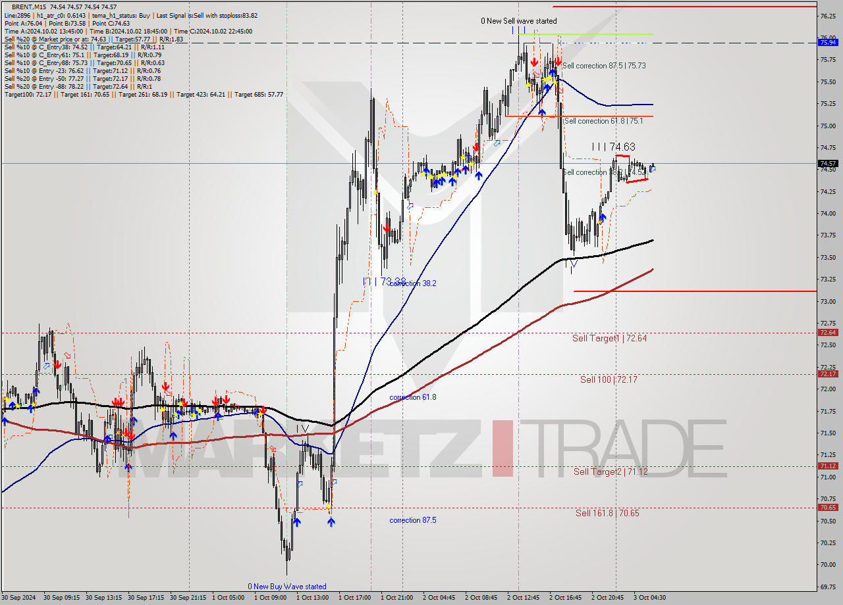The image size is (843, 605).
Task: Click the blue 75.94 price tag on axis
Action: pos(828,42)
